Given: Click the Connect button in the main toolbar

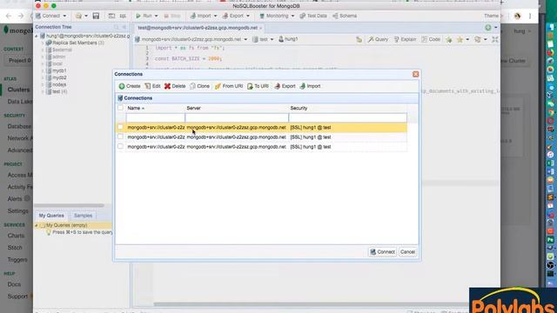Looking at the screenshot, I should (x=48, y=16).
